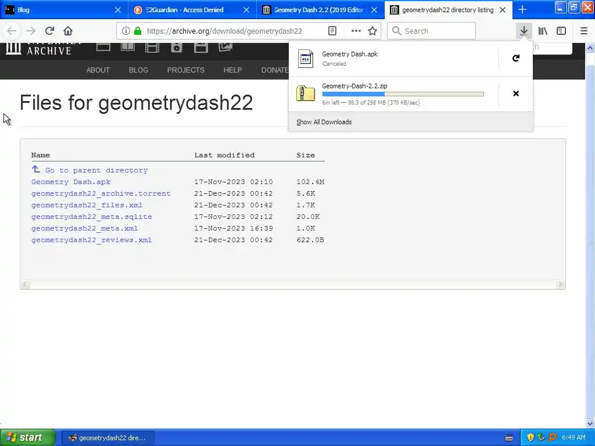Image resolution: width=595 pixels, height=446 pixels.
Task: Select geometrydash22 taskbar window button
Action: pyautogui.click(x=107, y=438)
